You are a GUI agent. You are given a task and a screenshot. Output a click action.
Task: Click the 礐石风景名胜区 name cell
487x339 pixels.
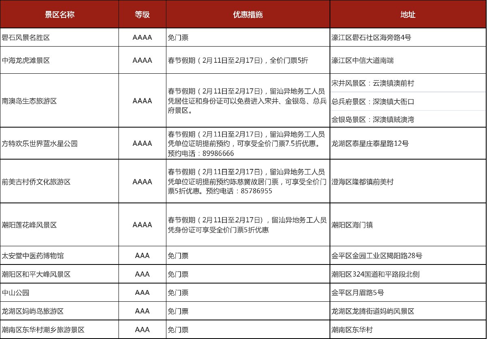click(26, 38)
